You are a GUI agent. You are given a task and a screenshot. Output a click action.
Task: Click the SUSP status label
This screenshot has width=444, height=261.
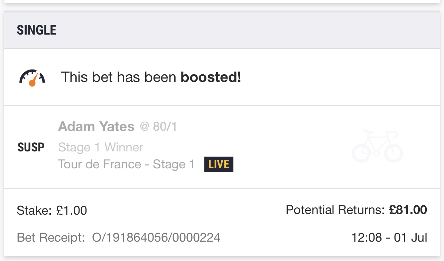pos(31,147)
